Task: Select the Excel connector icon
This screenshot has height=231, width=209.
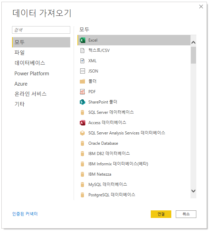Action: [x=82, y=40]
